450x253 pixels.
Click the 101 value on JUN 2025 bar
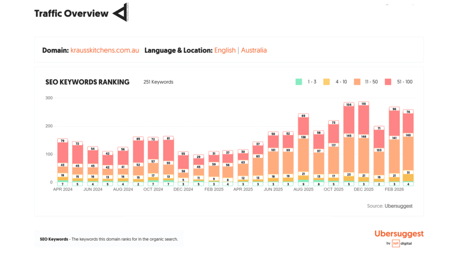coord(273,150)
